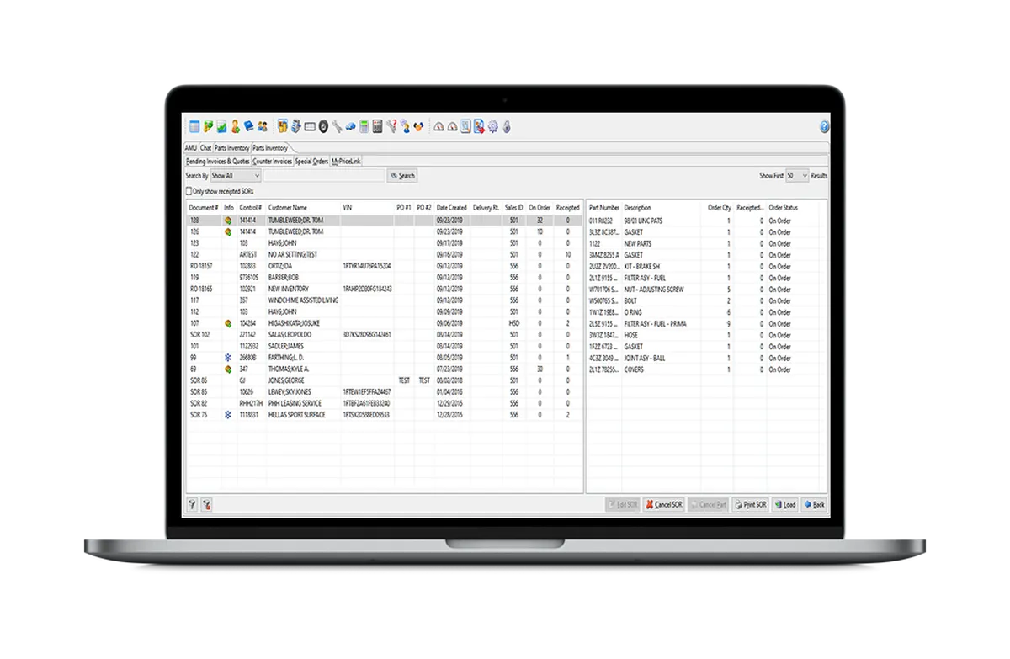1010x659 pixels.
Task: Select the ORTIZ;IDA customer row
Action: (385, 266)
